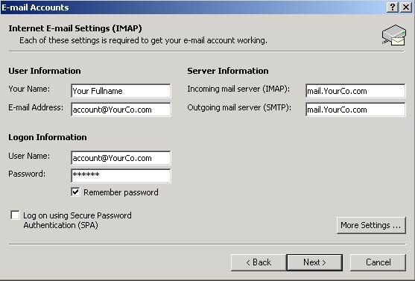Cancel the e-mail account setup
This screenshot has height=281, width=415.
[378, 262]
